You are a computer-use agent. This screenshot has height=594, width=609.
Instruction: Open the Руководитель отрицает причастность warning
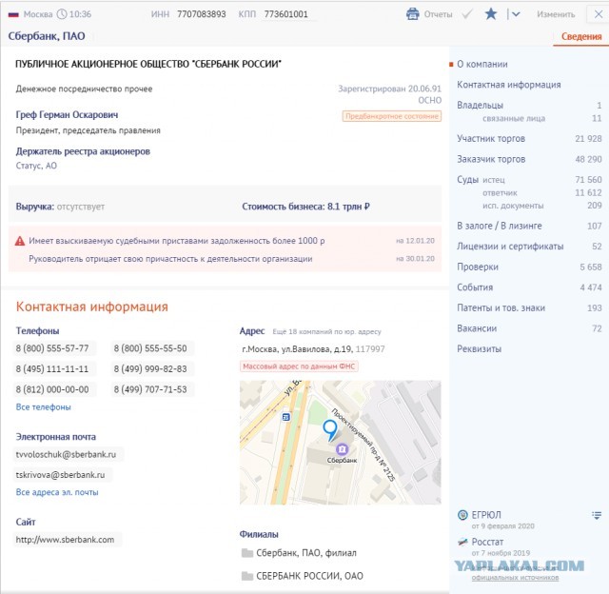pyautogui.click(x=170, y=259)
